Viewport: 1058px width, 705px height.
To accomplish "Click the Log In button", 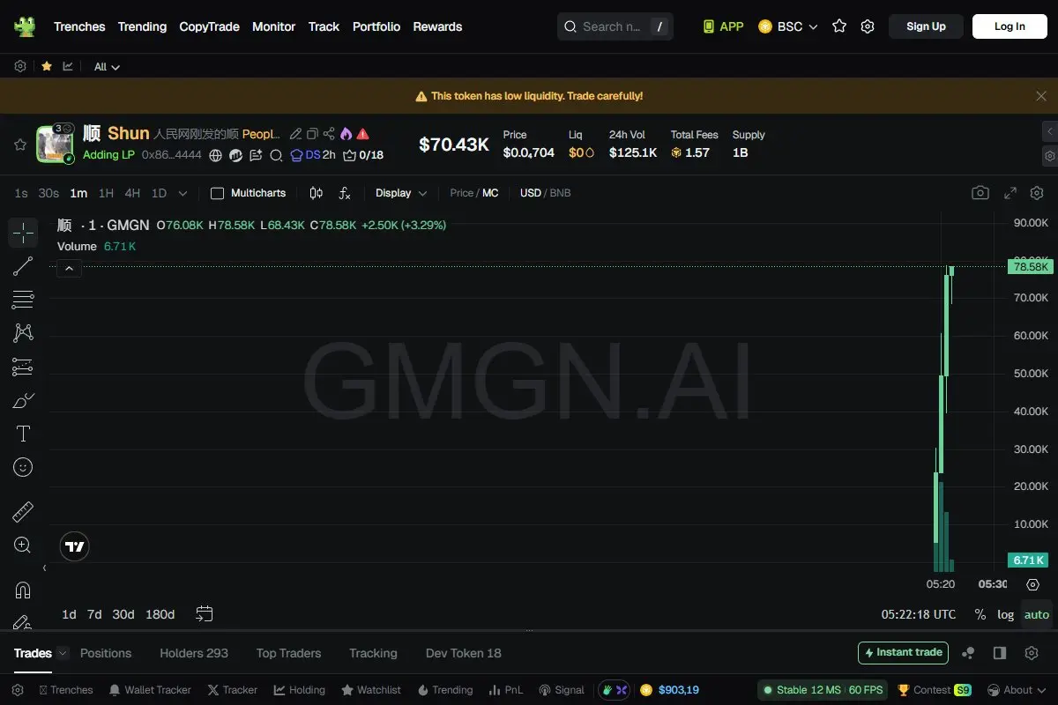I will [x=1010, y=26].
